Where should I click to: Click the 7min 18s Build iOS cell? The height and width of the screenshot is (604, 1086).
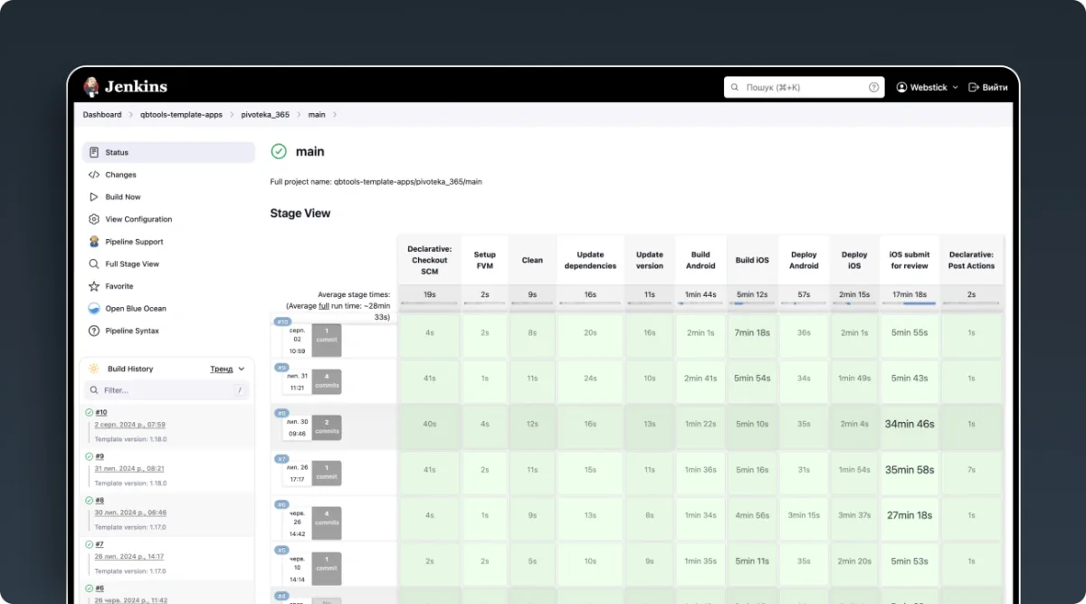click(752, 333)
